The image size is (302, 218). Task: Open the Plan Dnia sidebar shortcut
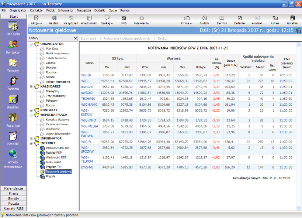click(13, 28)
